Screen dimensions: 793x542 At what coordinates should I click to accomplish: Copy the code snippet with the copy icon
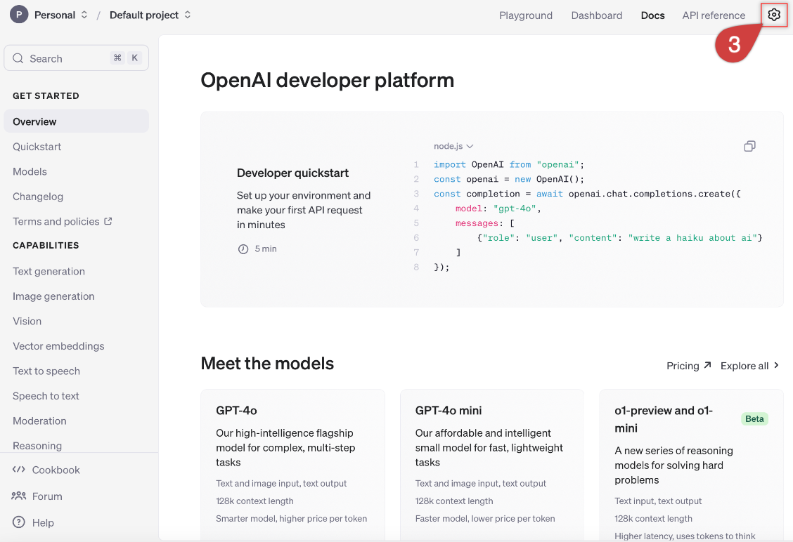pos(749,146)
